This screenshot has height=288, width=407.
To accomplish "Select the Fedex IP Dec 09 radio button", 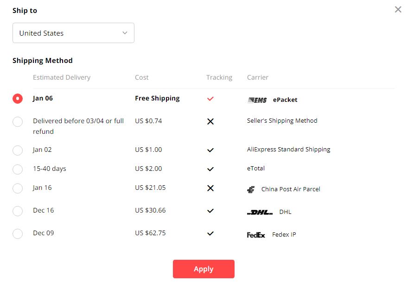I will point(18,233).
